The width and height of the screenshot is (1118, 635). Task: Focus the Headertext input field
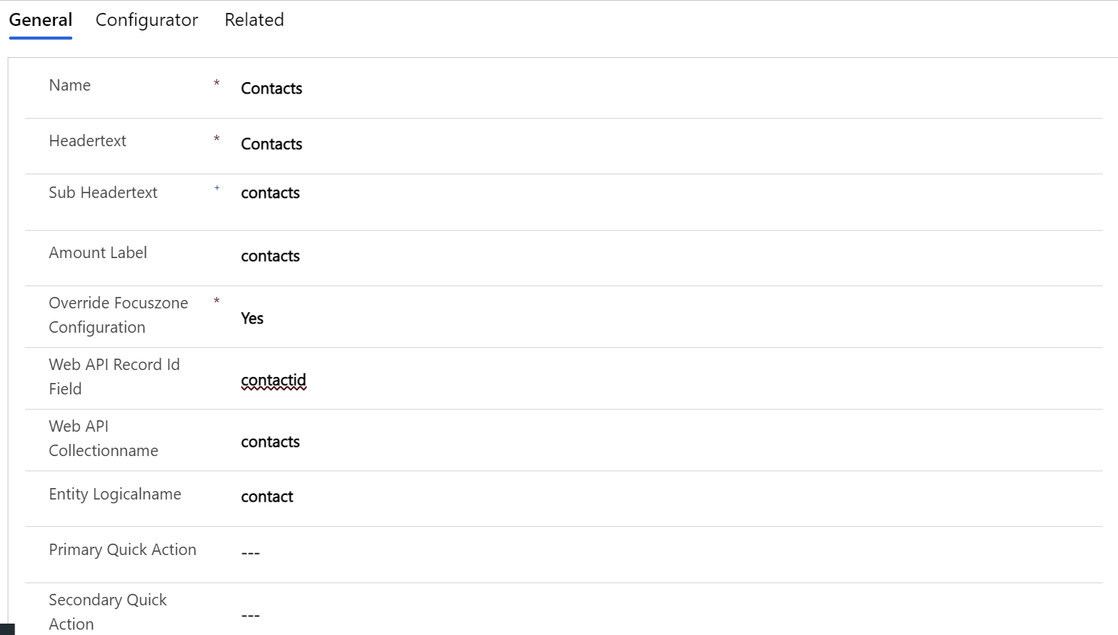272,144
